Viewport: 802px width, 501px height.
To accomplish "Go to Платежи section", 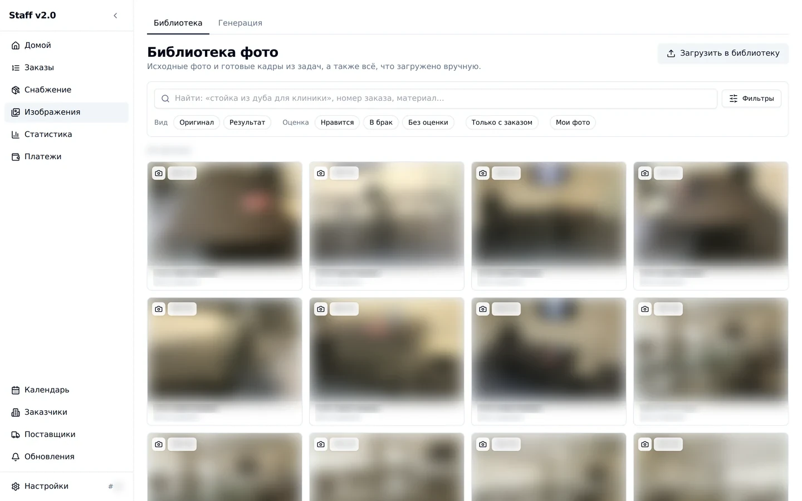I will point(66,157).
